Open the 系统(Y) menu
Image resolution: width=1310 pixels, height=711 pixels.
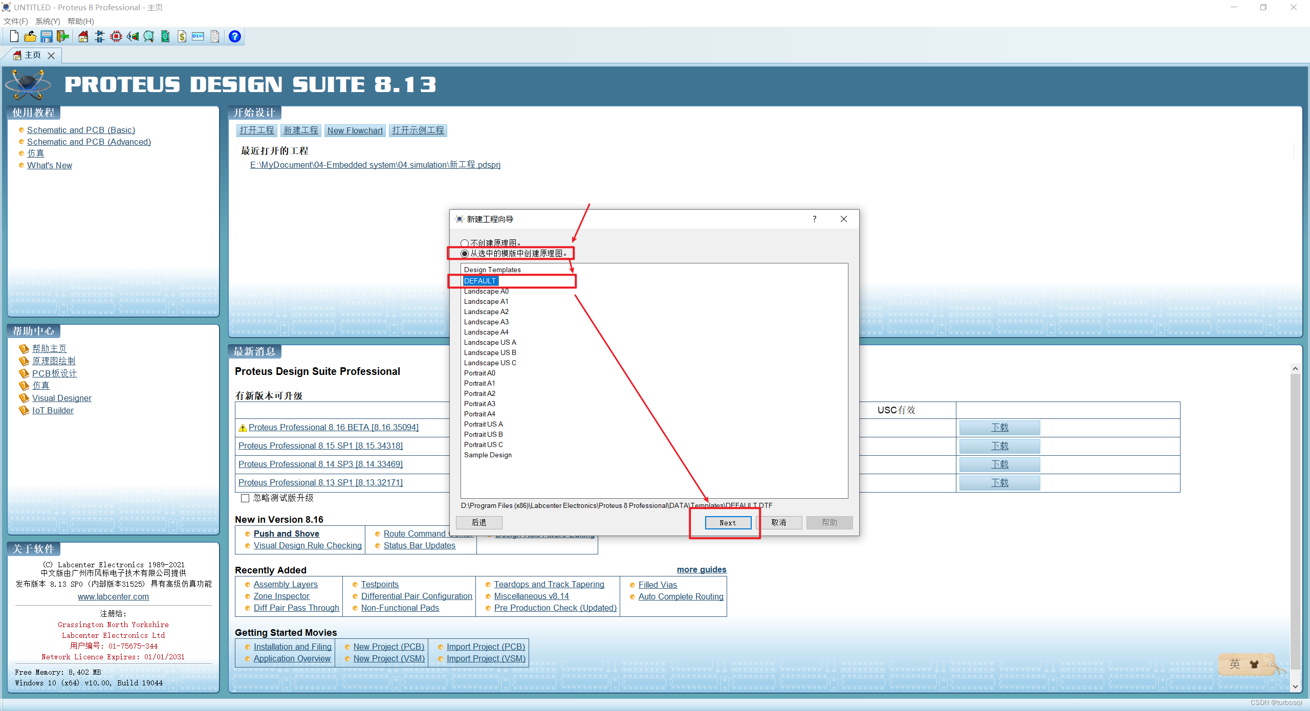pyautogui.click(x=48, y=21)
